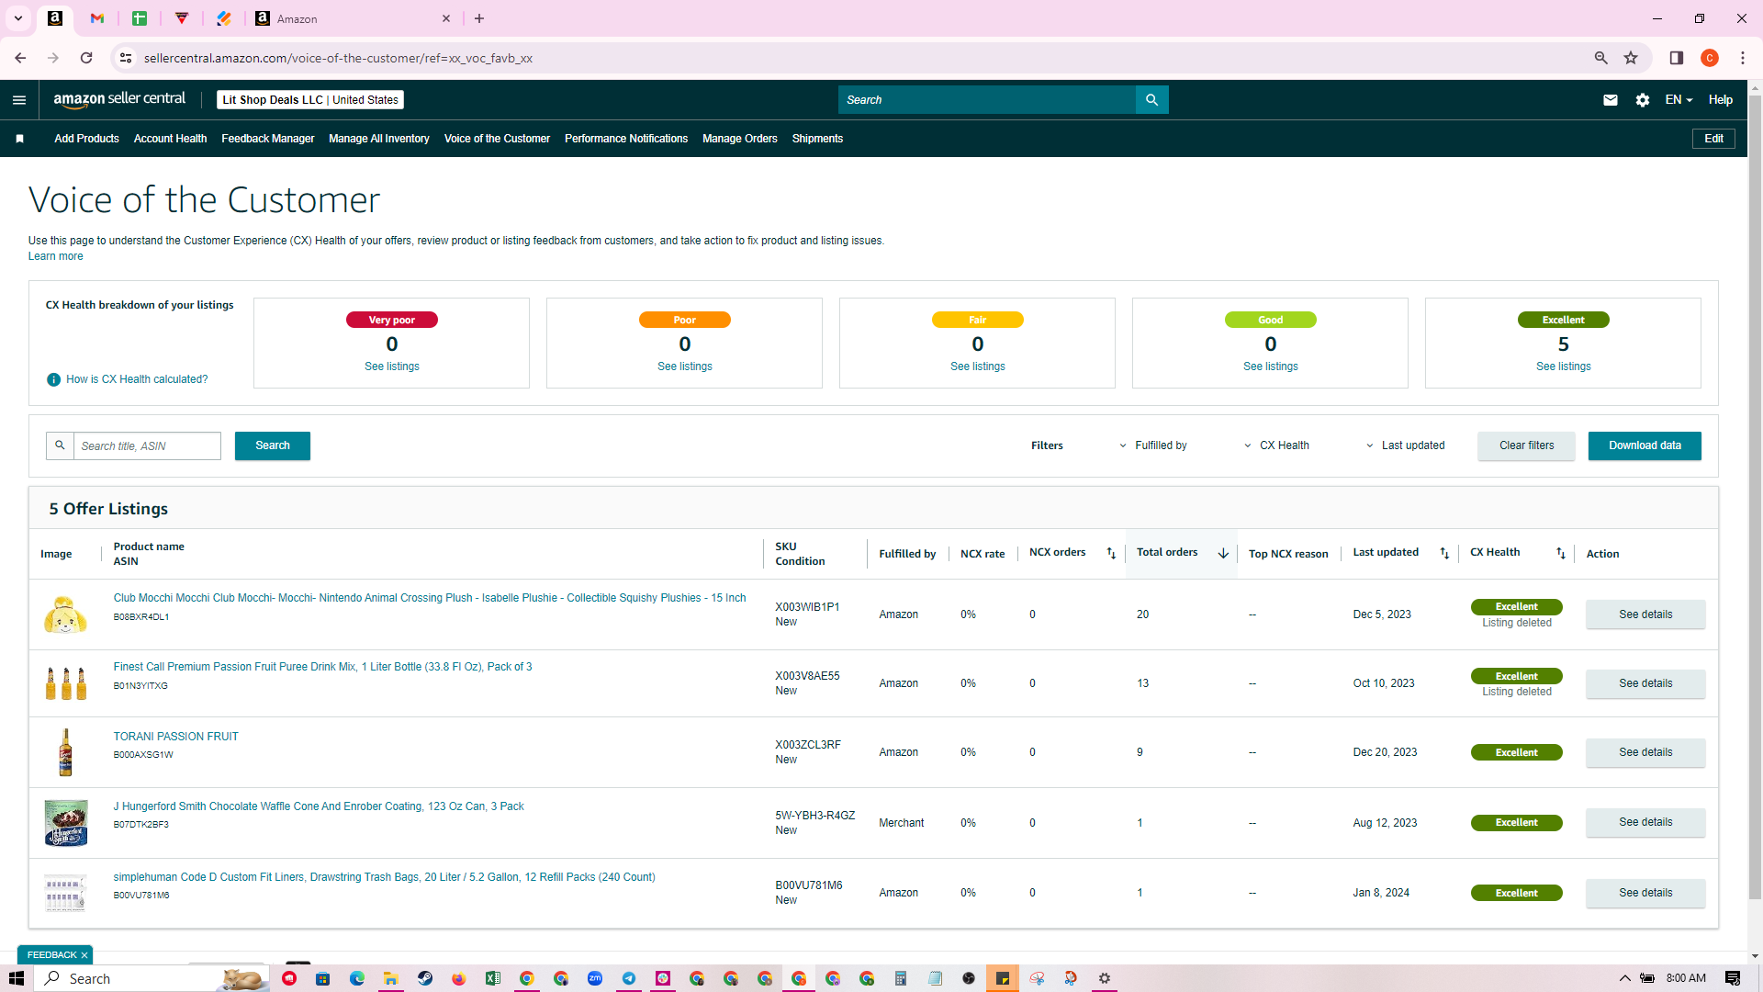The image size is (1763, 992).
Task: Open the Help link in the header
Action: click(1720, 100)
